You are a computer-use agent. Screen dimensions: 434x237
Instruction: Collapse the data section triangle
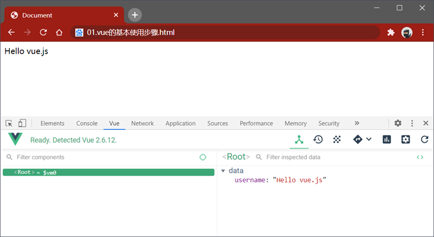(223, 171)
